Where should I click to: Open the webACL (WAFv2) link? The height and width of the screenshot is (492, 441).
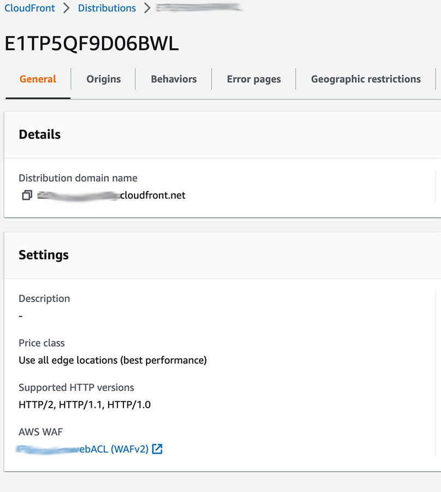tap(82, 448)
